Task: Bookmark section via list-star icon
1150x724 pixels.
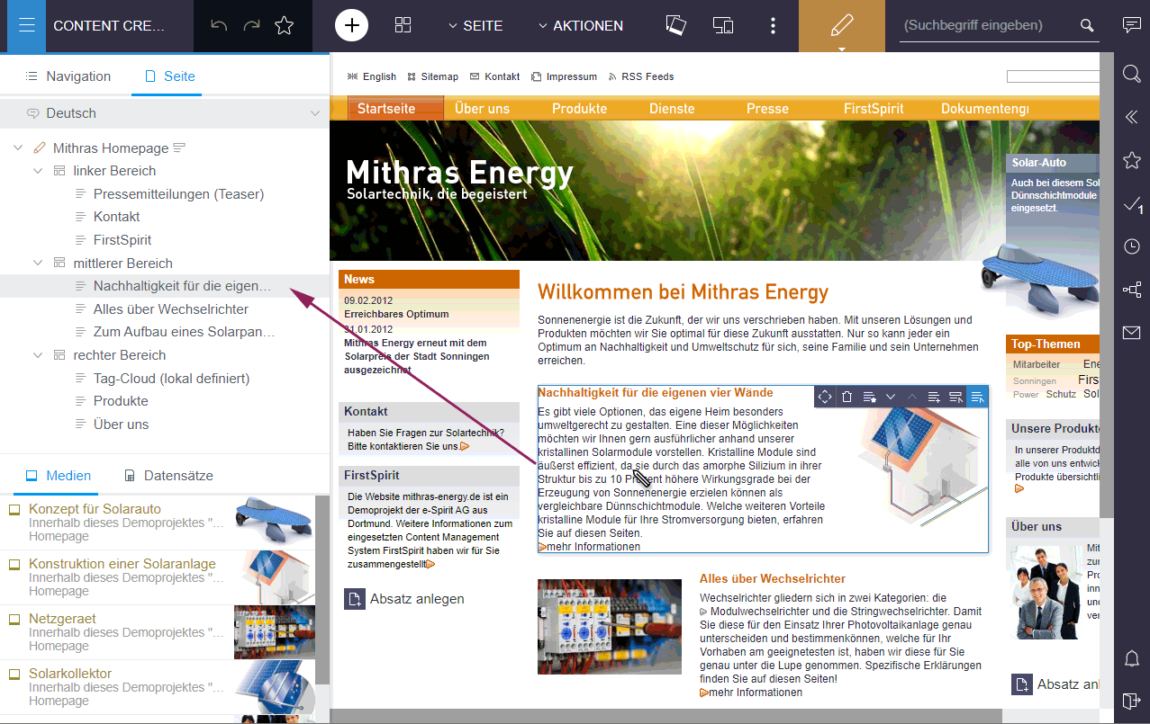Action: pos(869,397)
